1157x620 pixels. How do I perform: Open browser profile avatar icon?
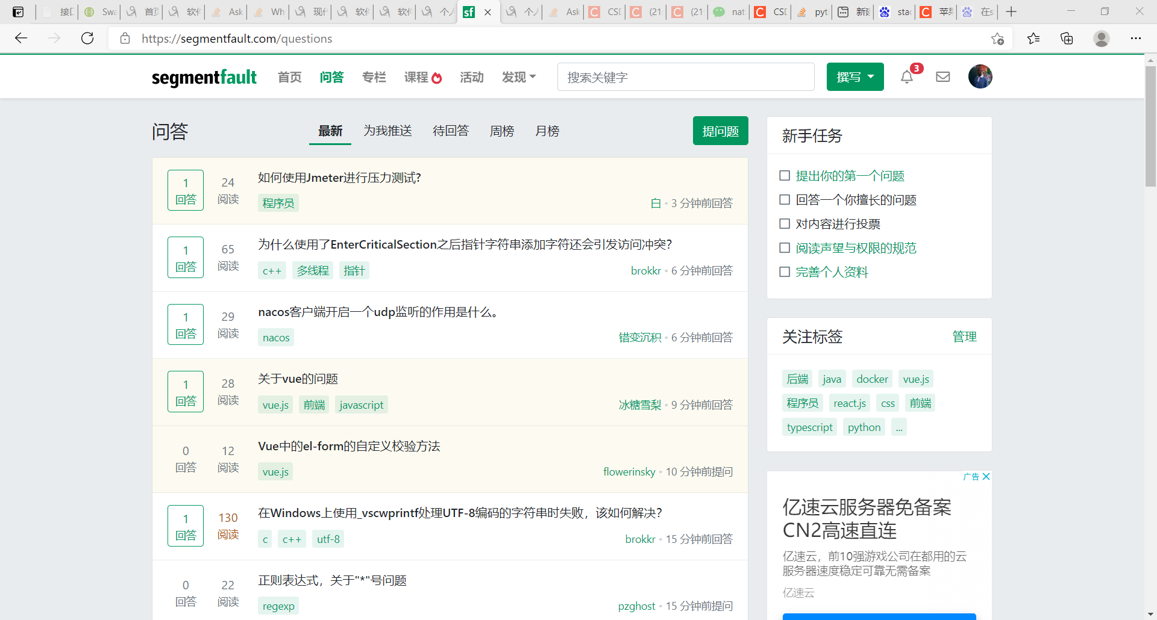(x=1102, y=39)
